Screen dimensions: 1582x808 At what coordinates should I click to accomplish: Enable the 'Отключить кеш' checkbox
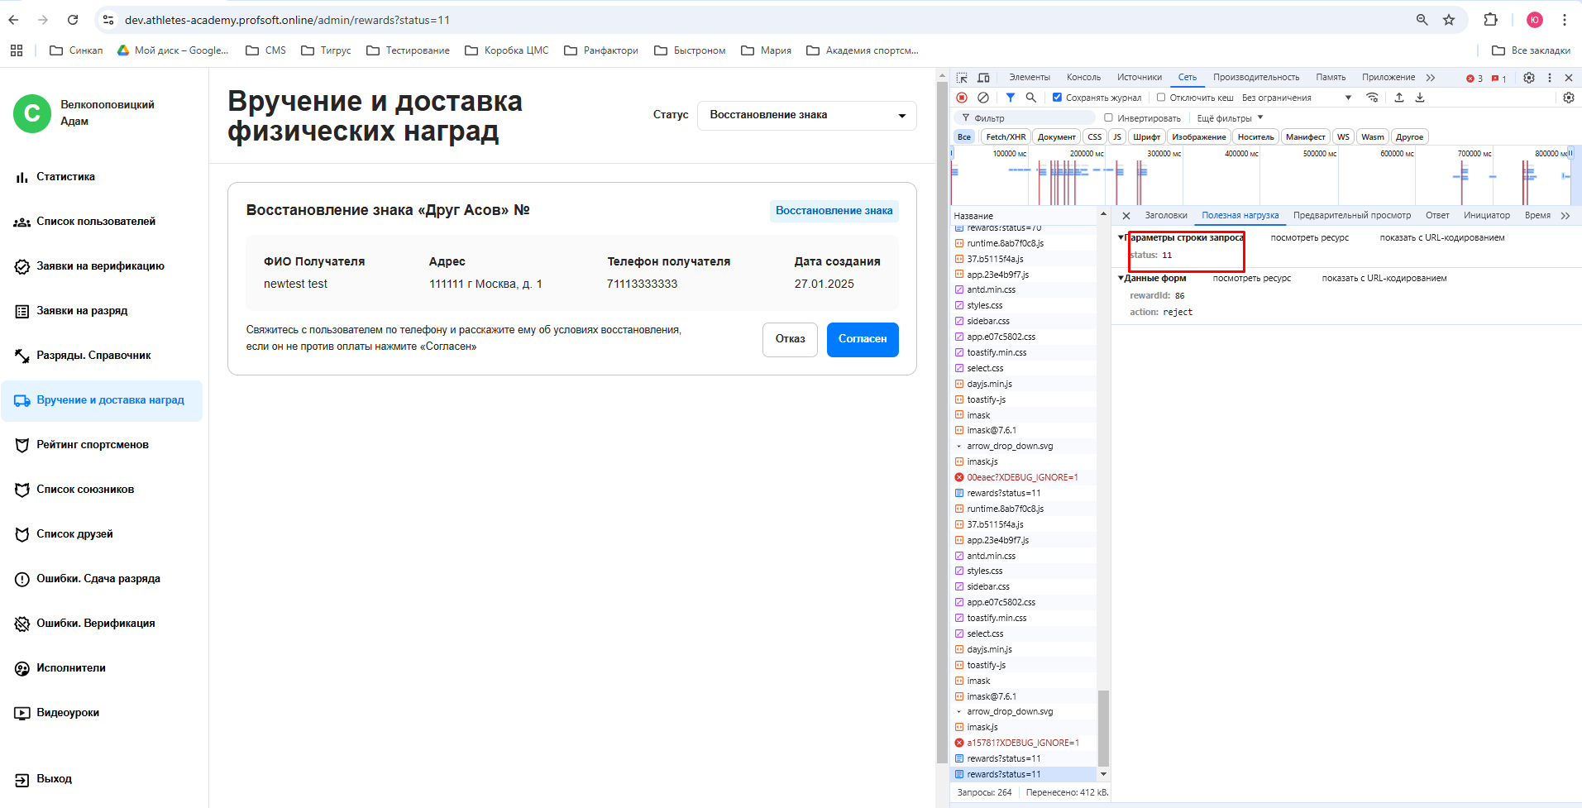point(1161,98)
